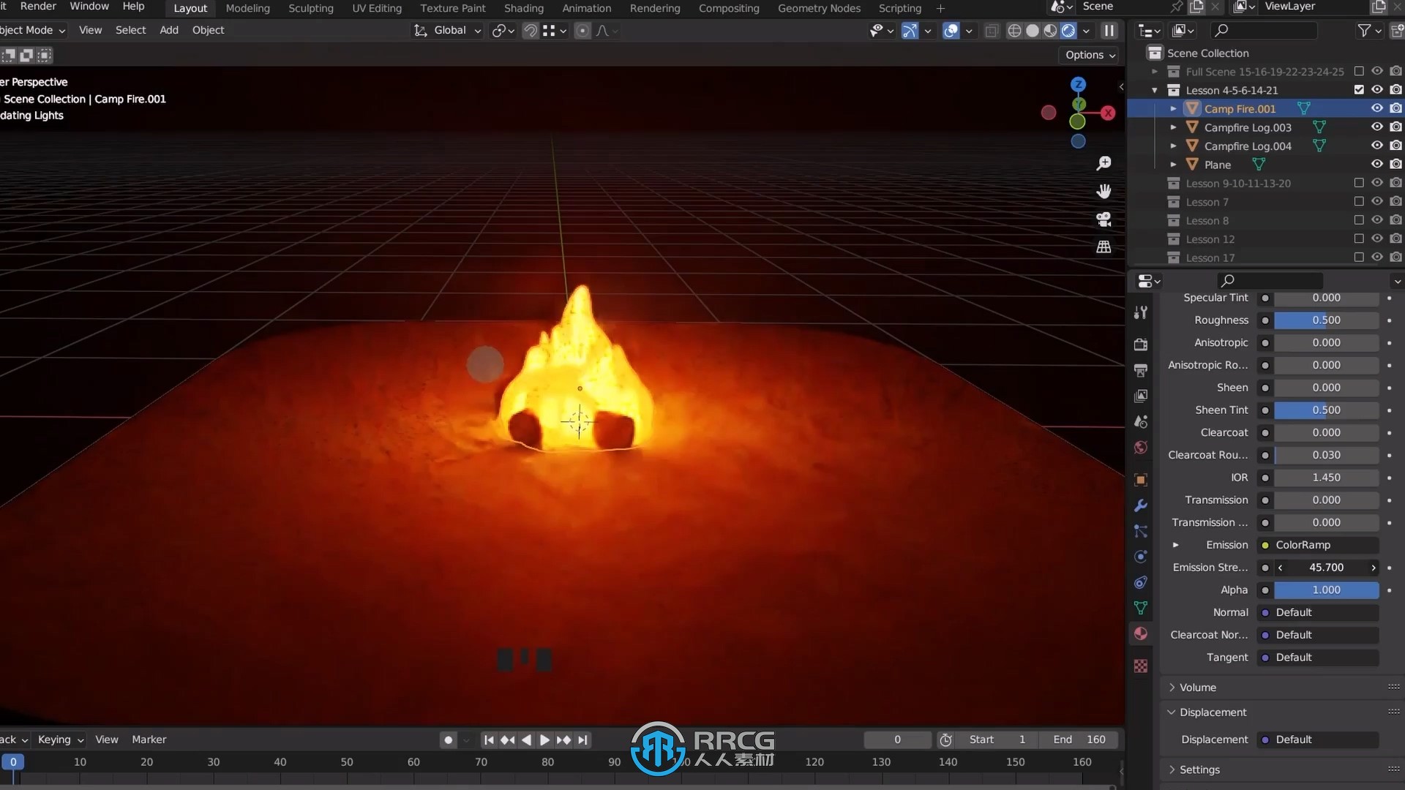Click the play animation button
Viewport: 1405px width, 790px height.
click(x=544, y=739)
